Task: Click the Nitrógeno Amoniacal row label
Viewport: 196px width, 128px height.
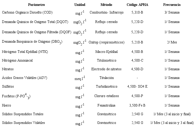Action: point(17,61)
